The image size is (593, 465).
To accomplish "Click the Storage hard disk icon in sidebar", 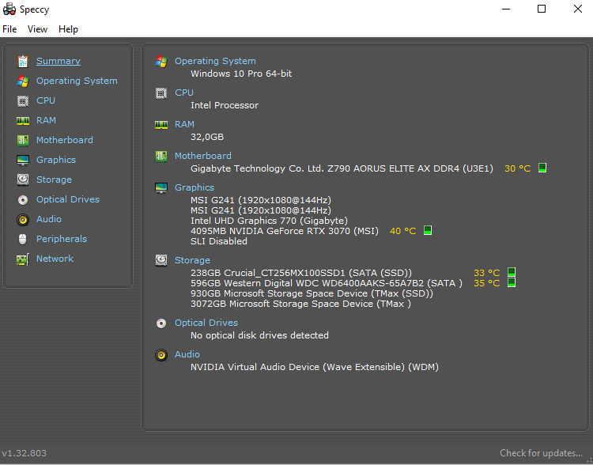I will (x=23, y=180).
